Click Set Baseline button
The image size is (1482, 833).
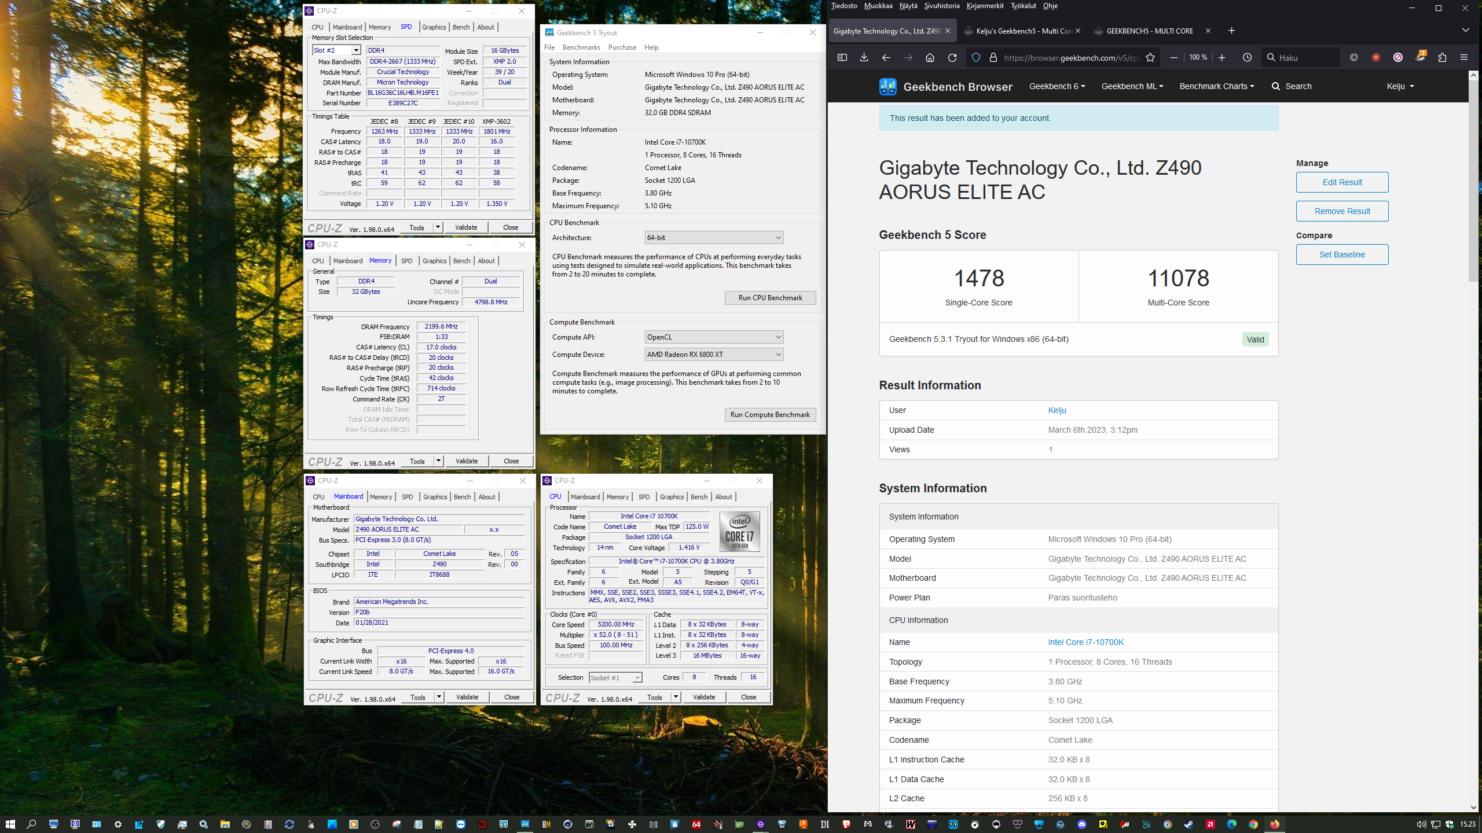(1342, 255)
